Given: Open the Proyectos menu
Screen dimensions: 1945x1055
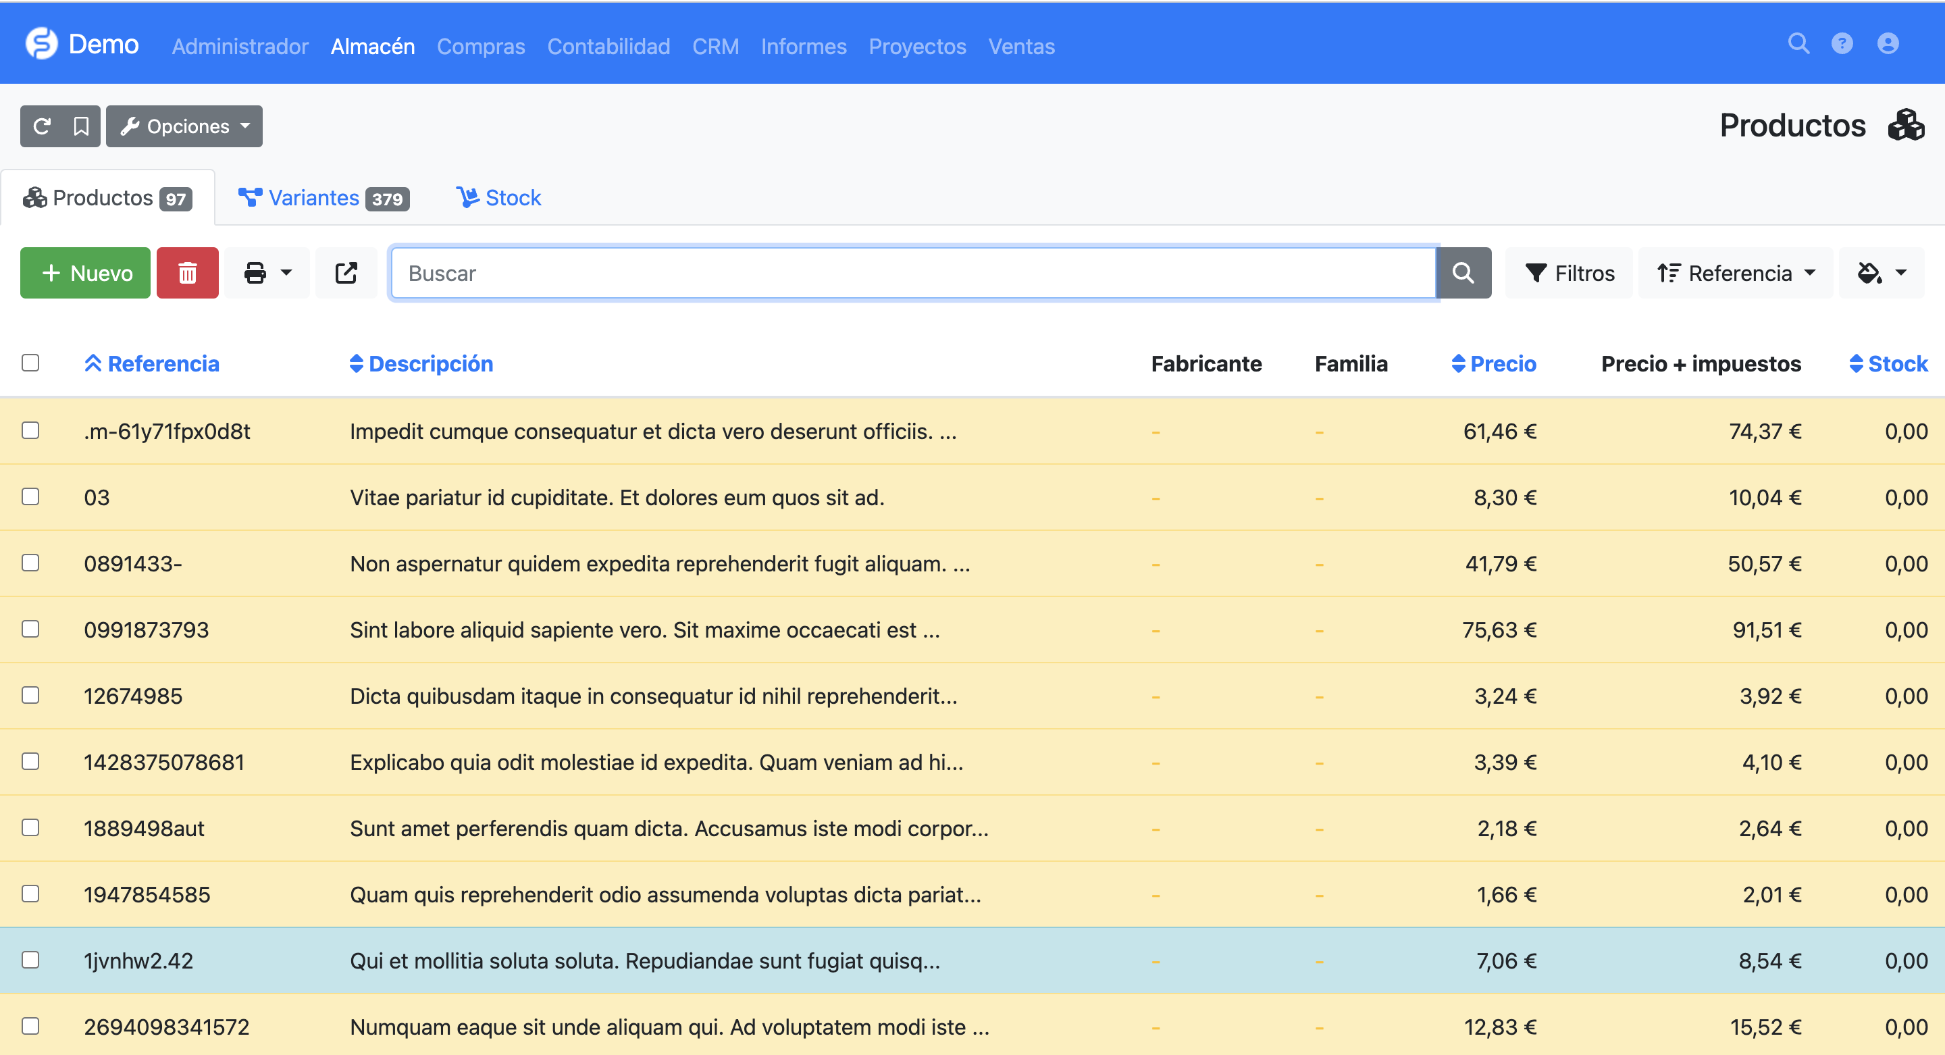Looking at the screenshot, I should point(917,46).
